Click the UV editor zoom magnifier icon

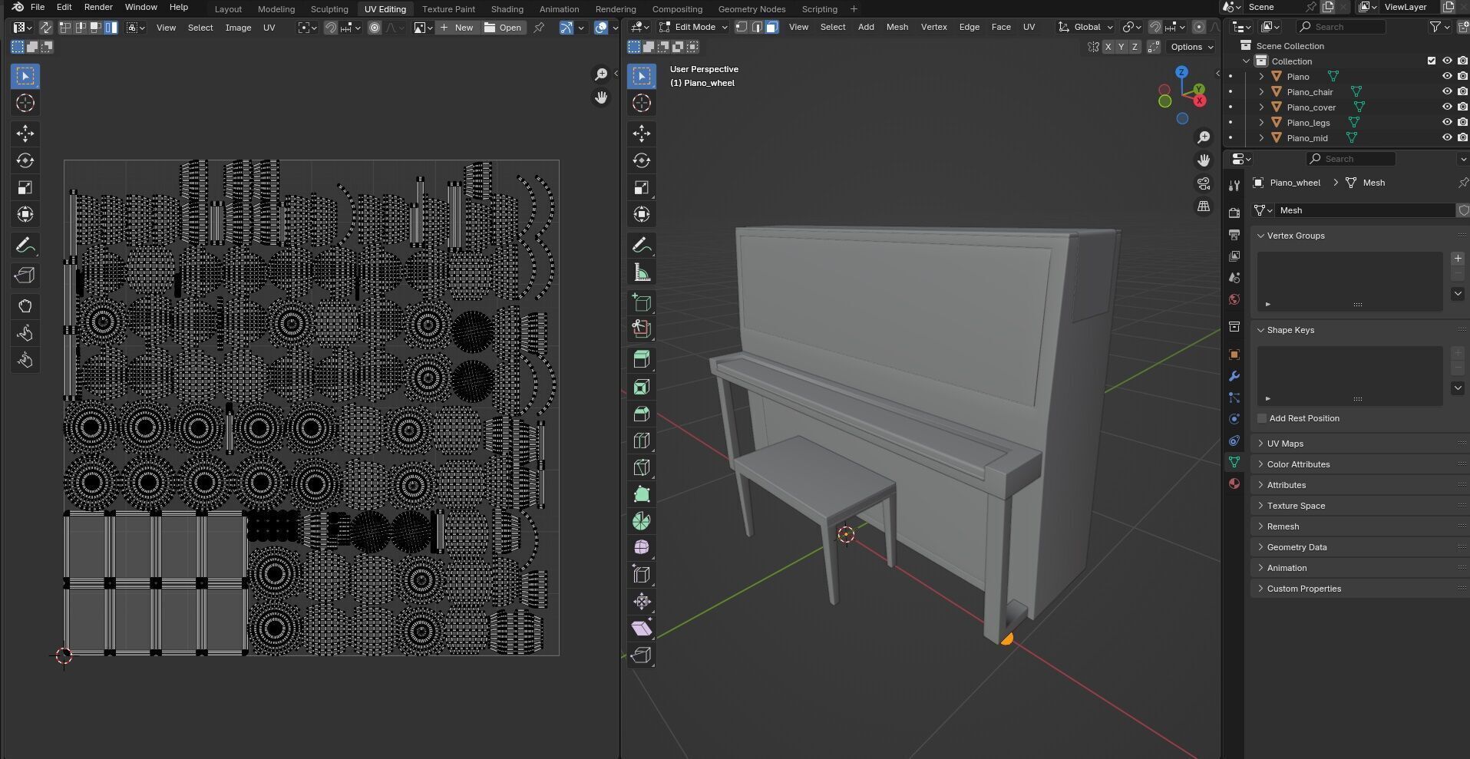601,74
